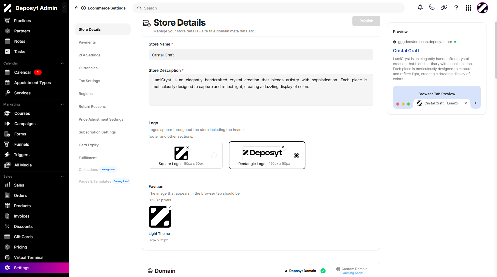The width and height of the screenshot is (497, 277).
Task: Open the Cristal Craft preview link
Action: [406, 51]
